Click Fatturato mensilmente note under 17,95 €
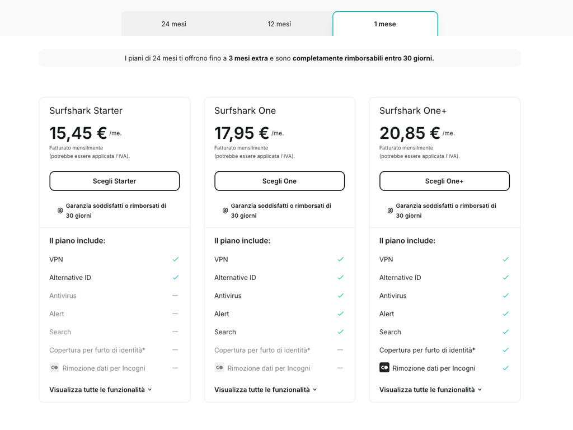Image resolution: width=573 pixels, height=430 pixels. (241, 148)
